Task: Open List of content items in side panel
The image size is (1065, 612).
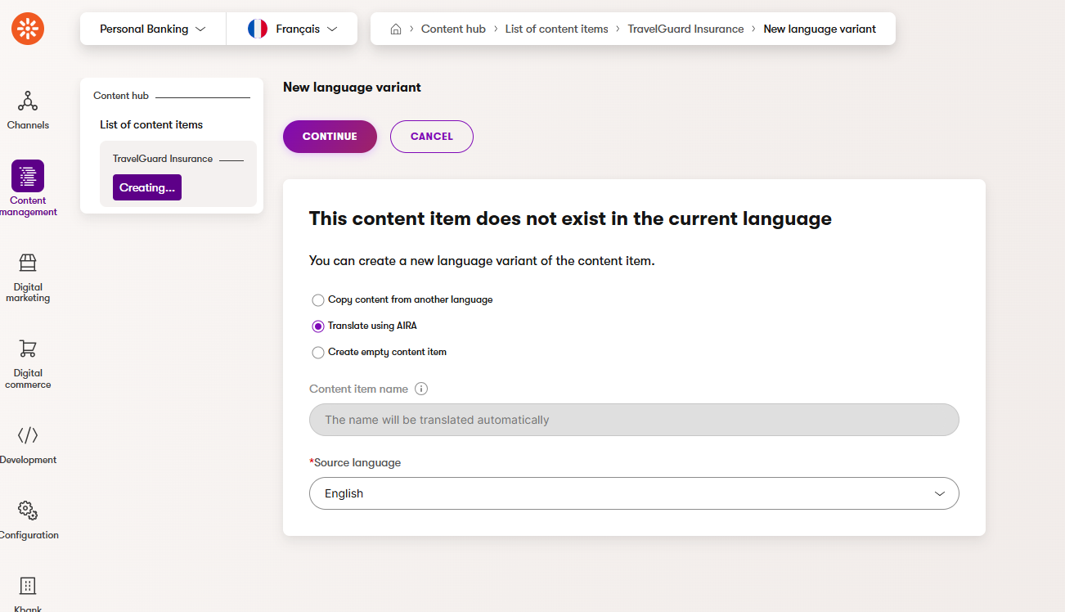Action: 151,124
